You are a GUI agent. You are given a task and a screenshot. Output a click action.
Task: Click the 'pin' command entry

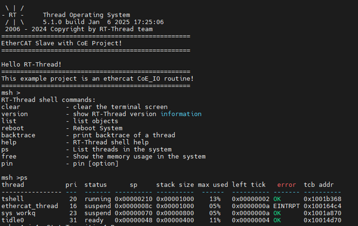[7, 164]
